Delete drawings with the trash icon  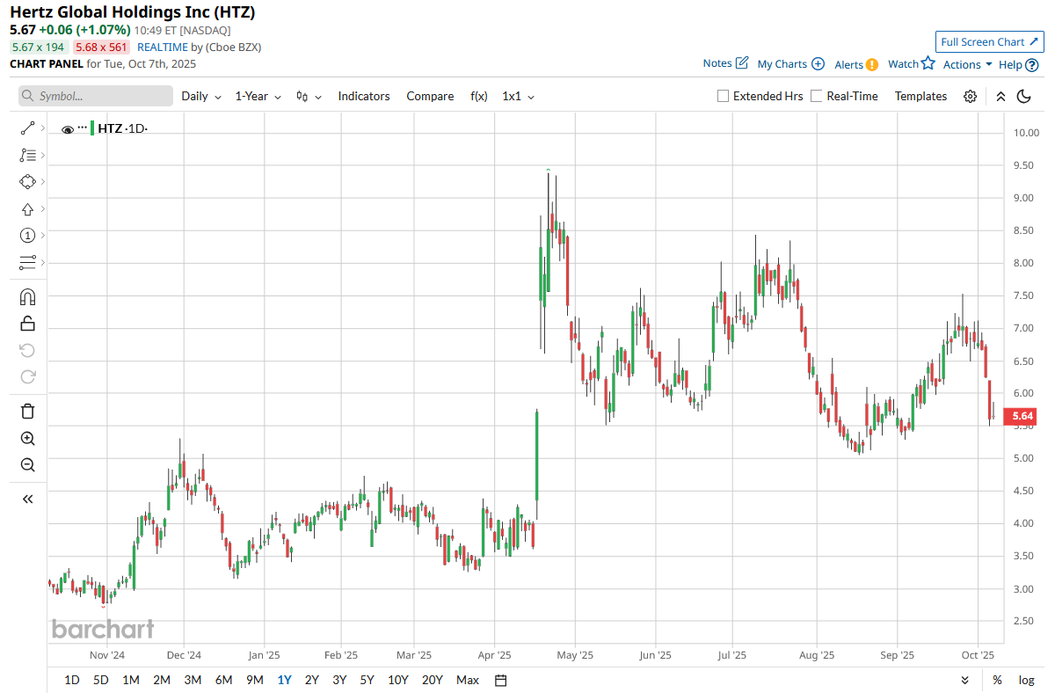click(x=27, y=411)
